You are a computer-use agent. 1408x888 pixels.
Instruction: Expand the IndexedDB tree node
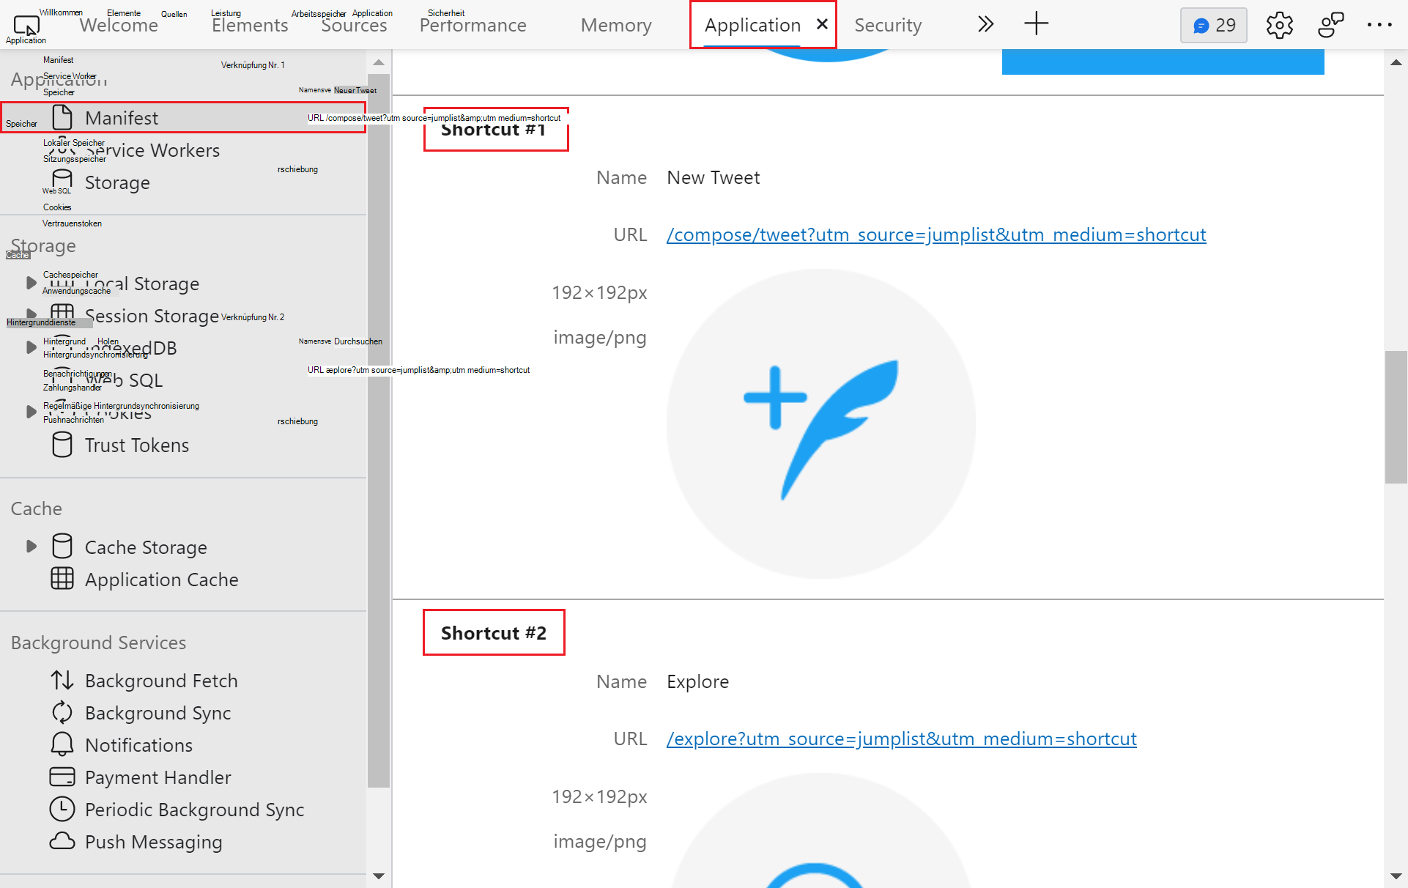[31, 347]
